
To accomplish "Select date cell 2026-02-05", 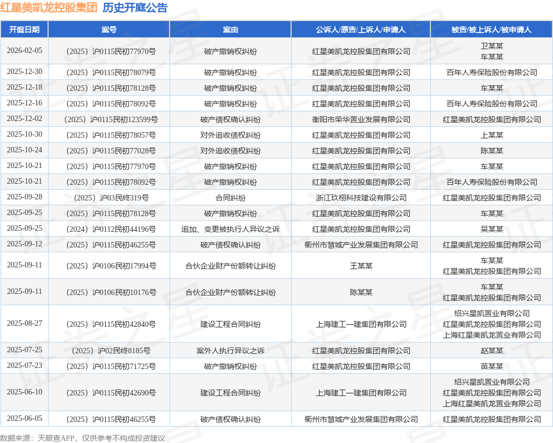I will [x=24, y=50].
